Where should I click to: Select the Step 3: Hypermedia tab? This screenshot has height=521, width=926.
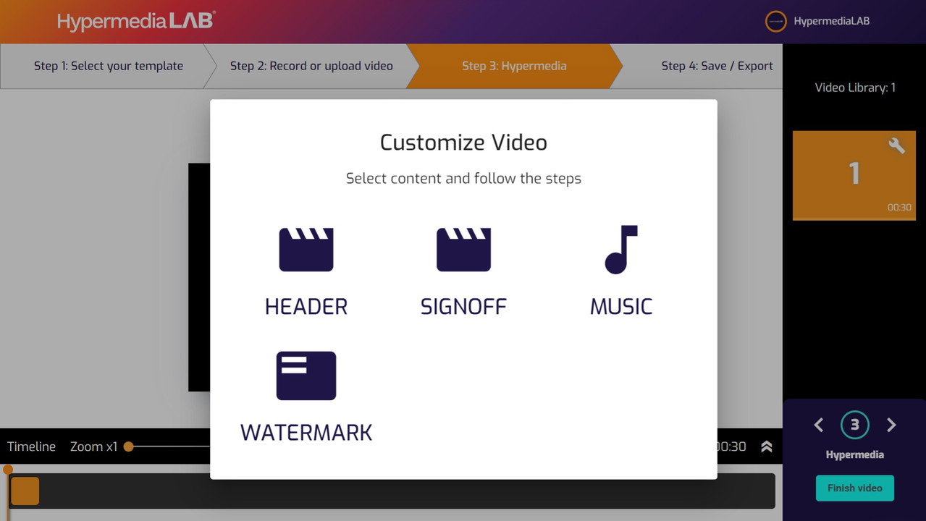(x=514, y=66)
